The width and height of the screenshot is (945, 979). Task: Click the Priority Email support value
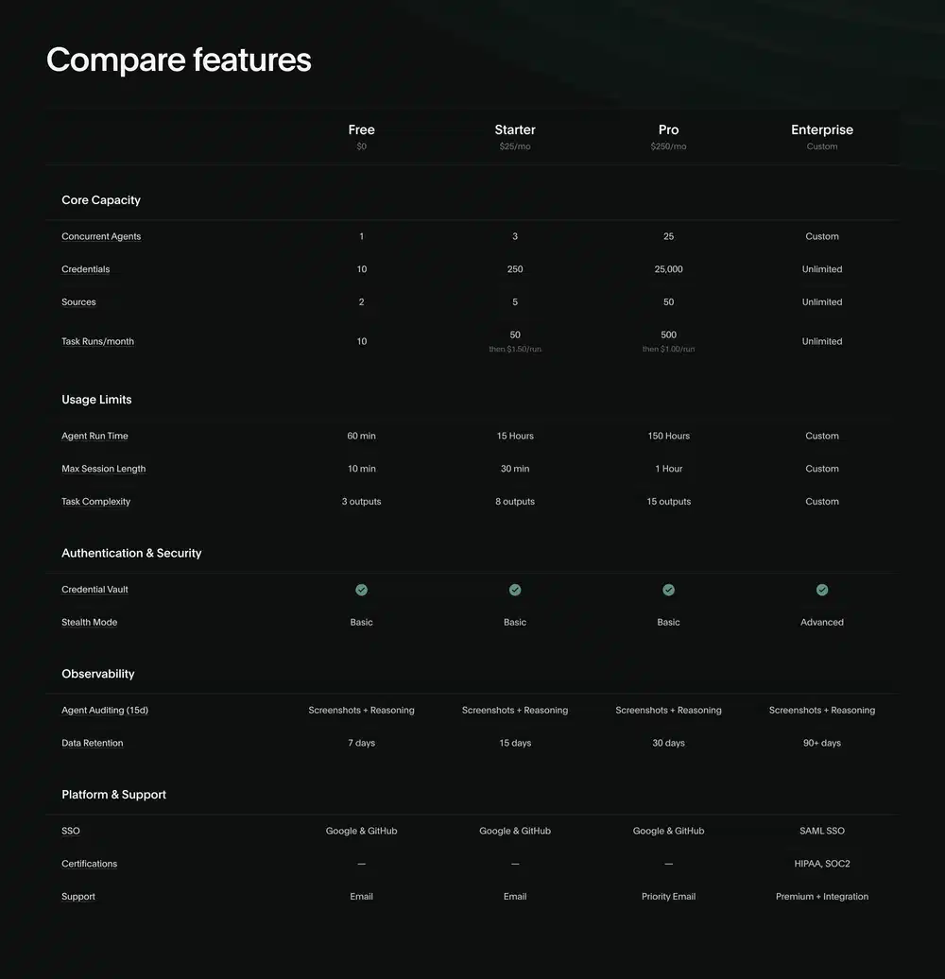coord(668,897)
